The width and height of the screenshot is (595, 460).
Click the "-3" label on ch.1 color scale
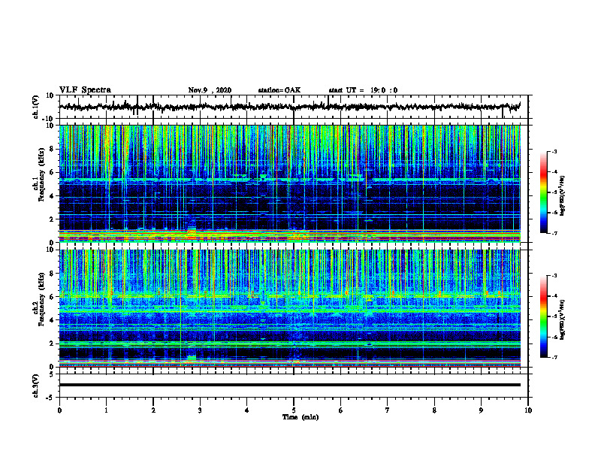(x=554, y=151)
